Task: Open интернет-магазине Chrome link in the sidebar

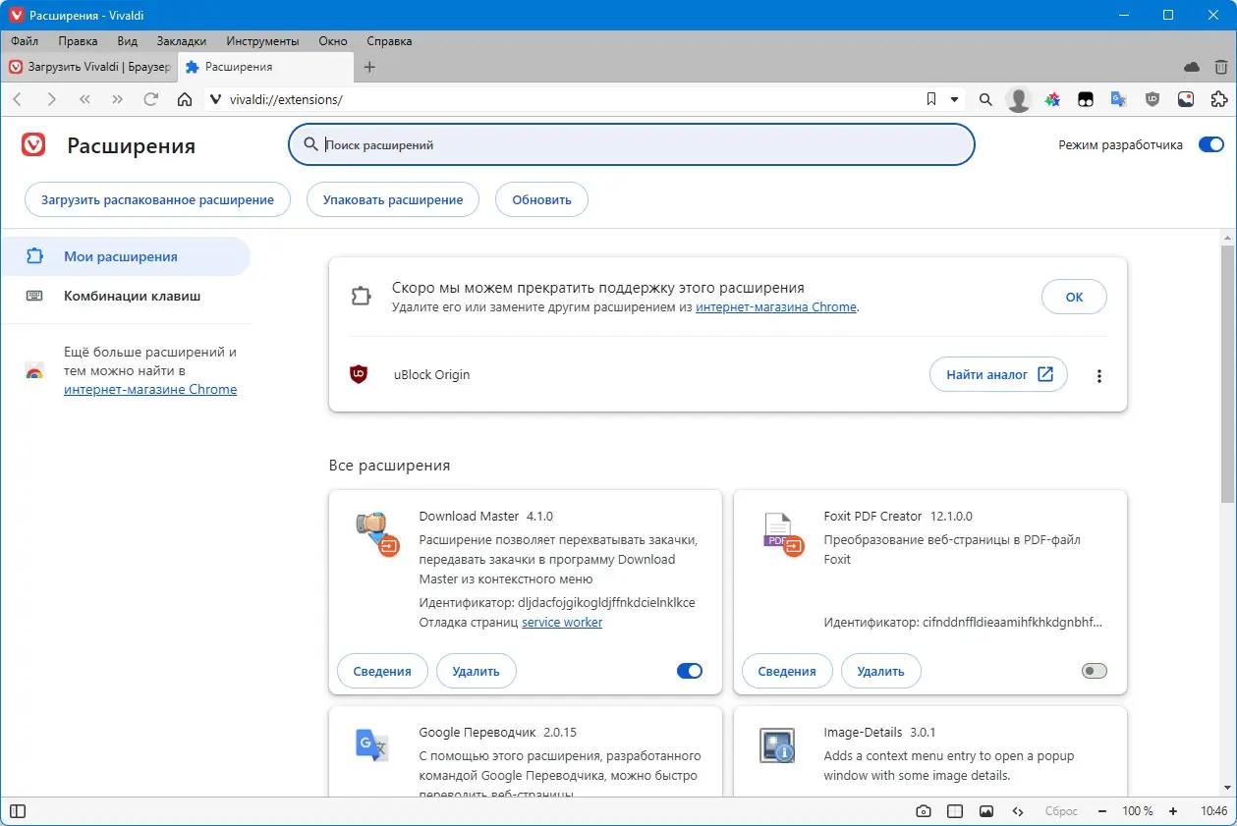Action: (150, 389)
